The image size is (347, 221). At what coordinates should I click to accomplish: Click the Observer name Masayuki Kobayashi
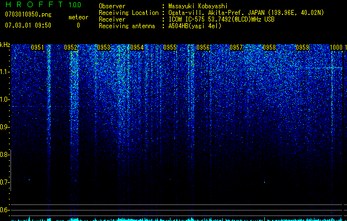point(198,6)
